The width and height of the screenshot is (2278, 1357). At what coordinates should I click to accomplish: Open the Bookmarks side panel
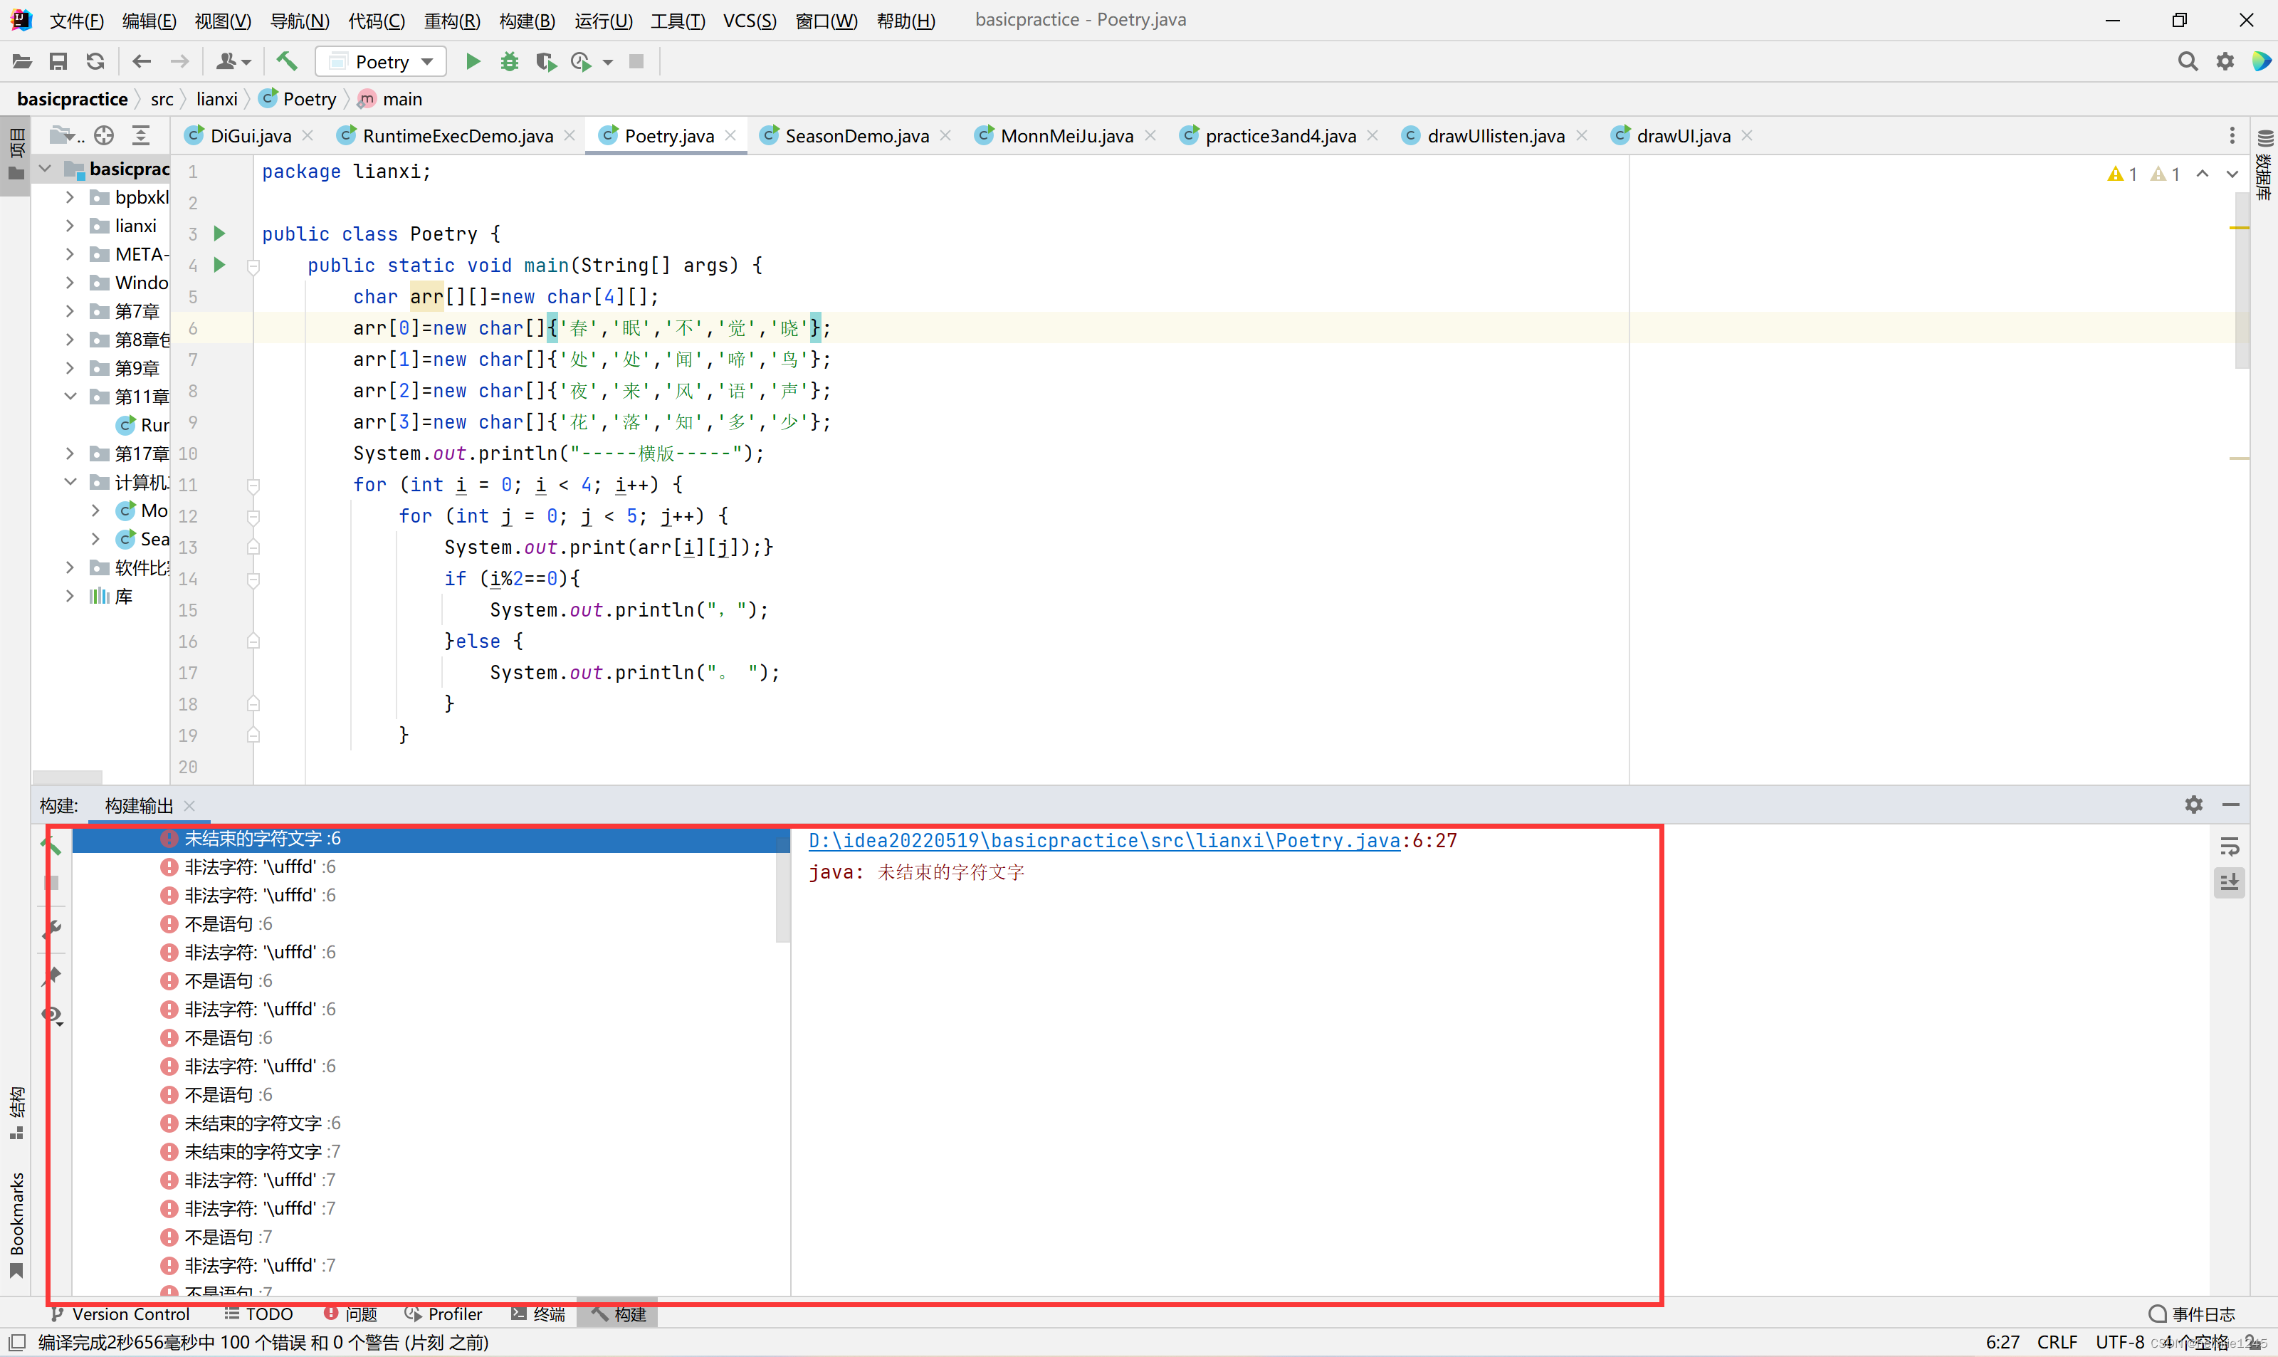click(x=16, y=1225)
